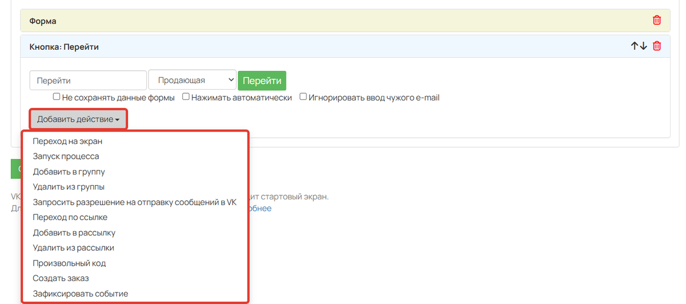Collapse the Добавить действие dropdown
This screenshot has width=686, height=304.
pos(78,119)
